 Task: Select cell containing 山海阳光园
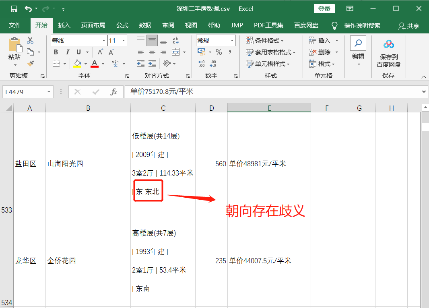tap(88, 163)
